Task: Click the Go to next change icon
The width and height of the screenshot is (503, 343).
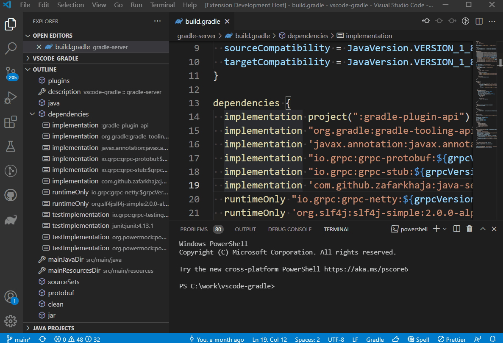Action: coord(452,21)
